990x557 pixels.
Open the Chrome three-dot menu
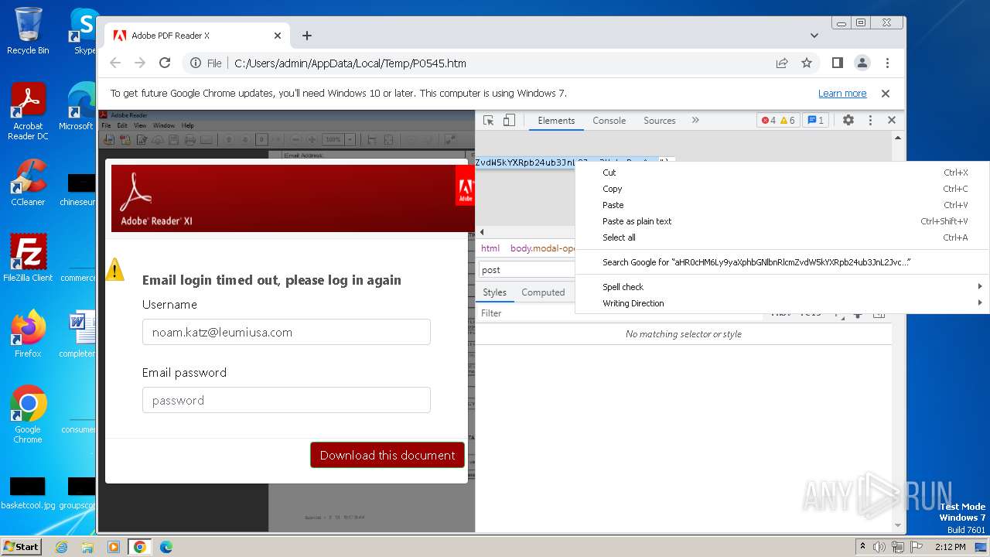887,63
